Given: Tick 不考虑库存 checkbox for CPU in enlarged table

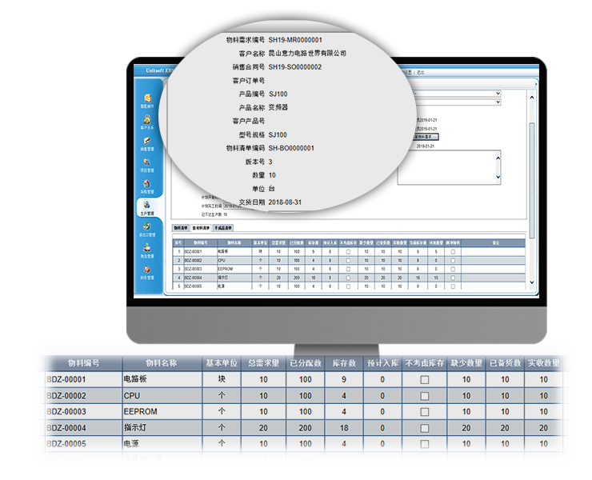Looking at the screenshot, I should [x=425, y=396].
